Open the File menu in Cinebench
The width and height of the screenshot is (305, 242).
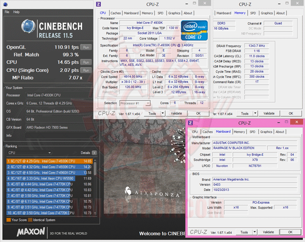(x=7, y=12)
